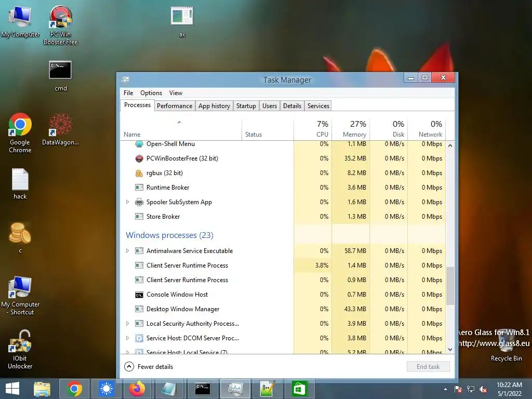Open Notepad++ from the taskbar
This screenshot has width=532, height=399.
(x=267, y=389)
